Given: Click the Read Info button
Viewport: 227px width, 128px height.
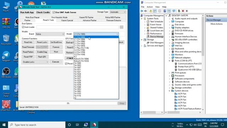Looking at the screenshot, I should coord(28,42).
